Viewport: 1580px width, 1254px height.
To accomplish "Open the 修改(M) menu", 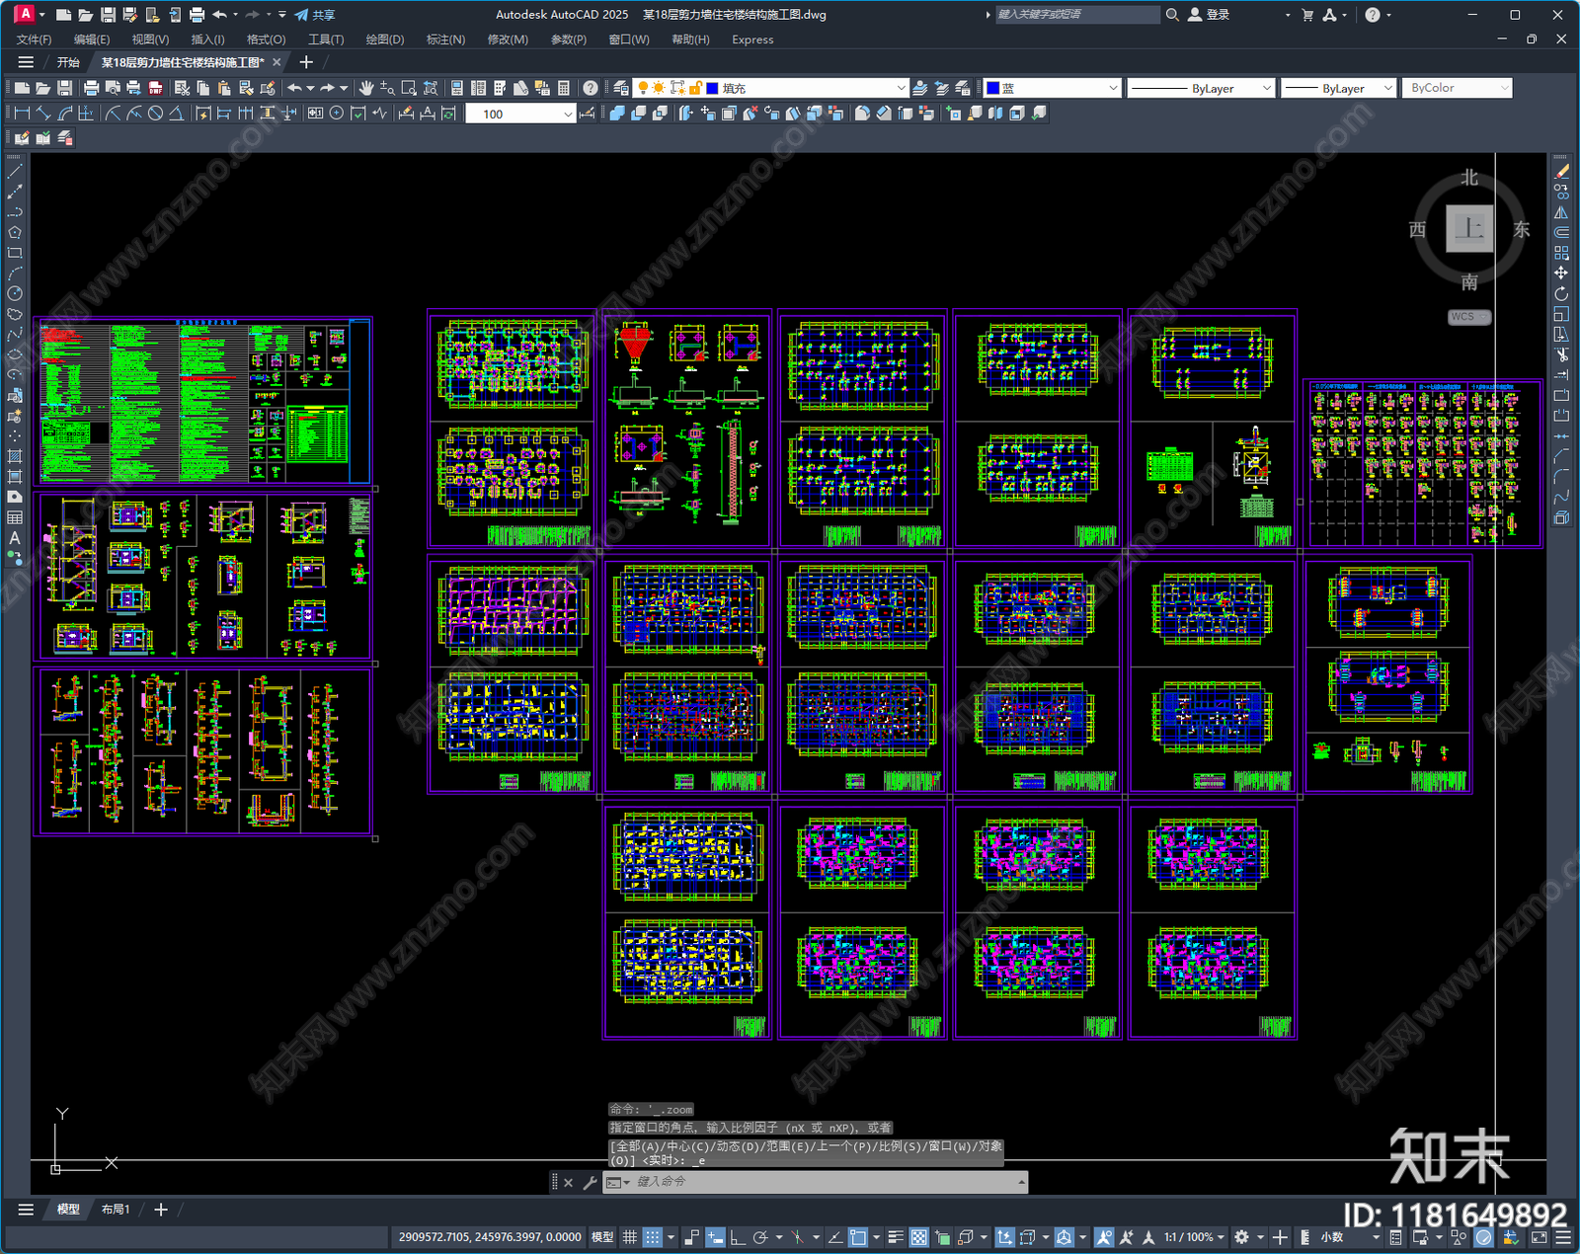I will point(508,39).
